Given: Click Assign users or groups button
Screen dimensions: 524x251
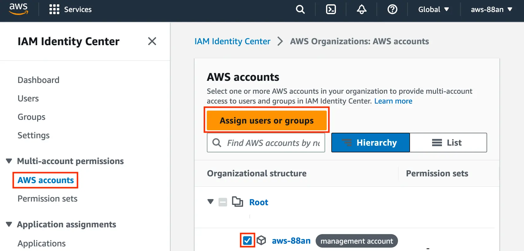Looking at the screenshot, I should (x=266, y=120).
